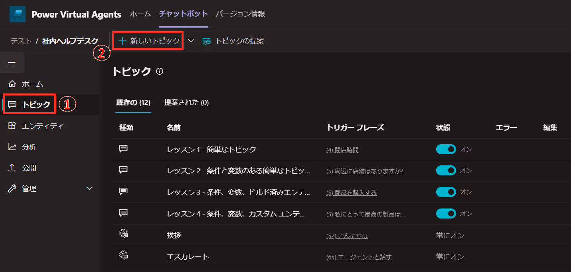Click the 名前 column header
Viewport: 571px width, 272px height.
point(174,127)
